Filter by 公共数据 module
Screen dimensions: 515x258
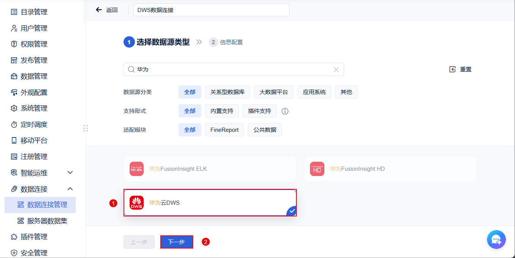(265, 130)
